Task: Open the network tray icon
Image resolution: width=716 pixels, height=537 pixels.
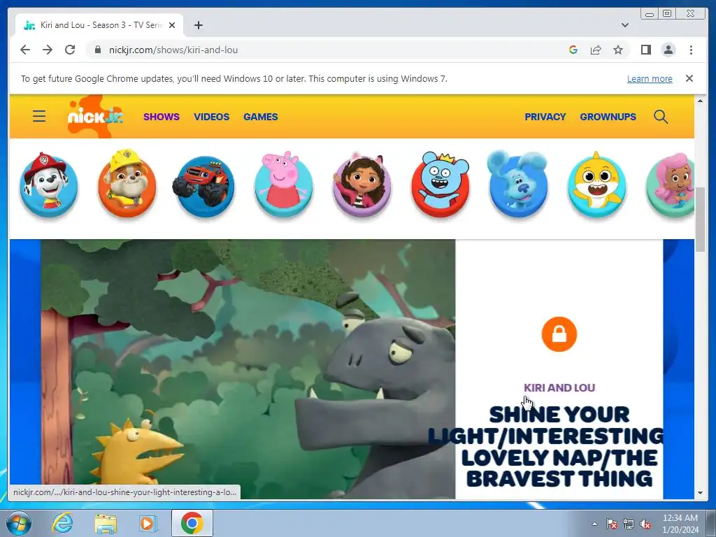Action: pyautogui.click(x=629, y=524)
